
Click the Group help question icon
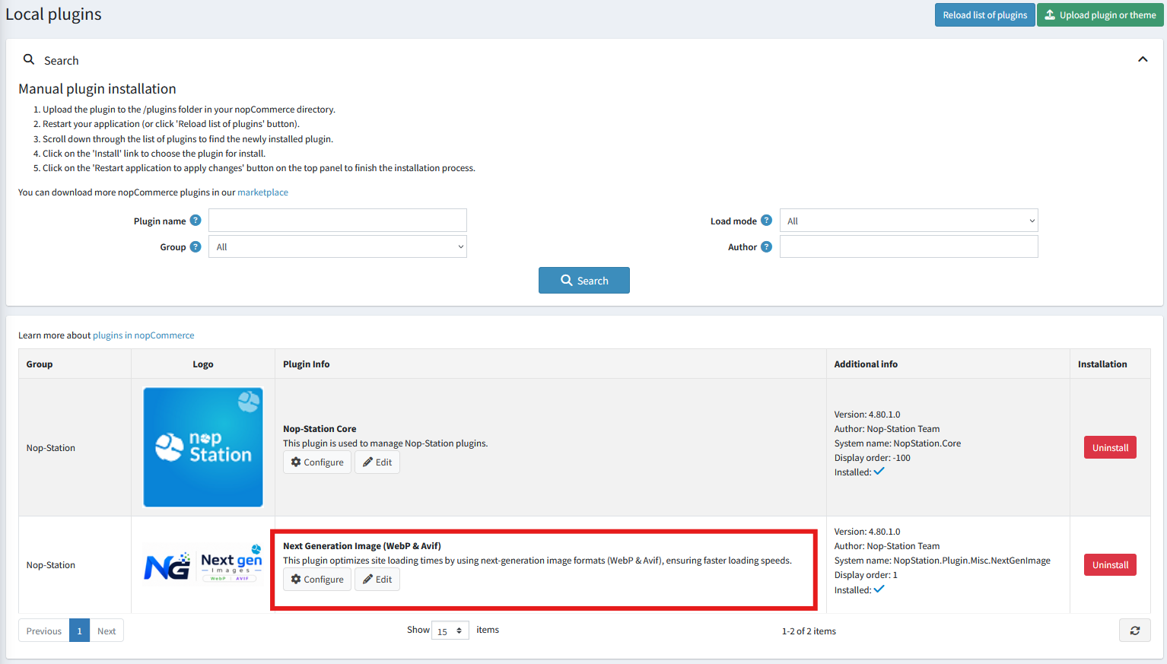pos(196,246)
